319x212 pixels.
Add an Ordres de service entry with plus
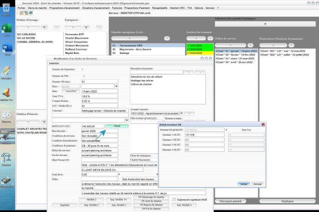pos(230,45)
